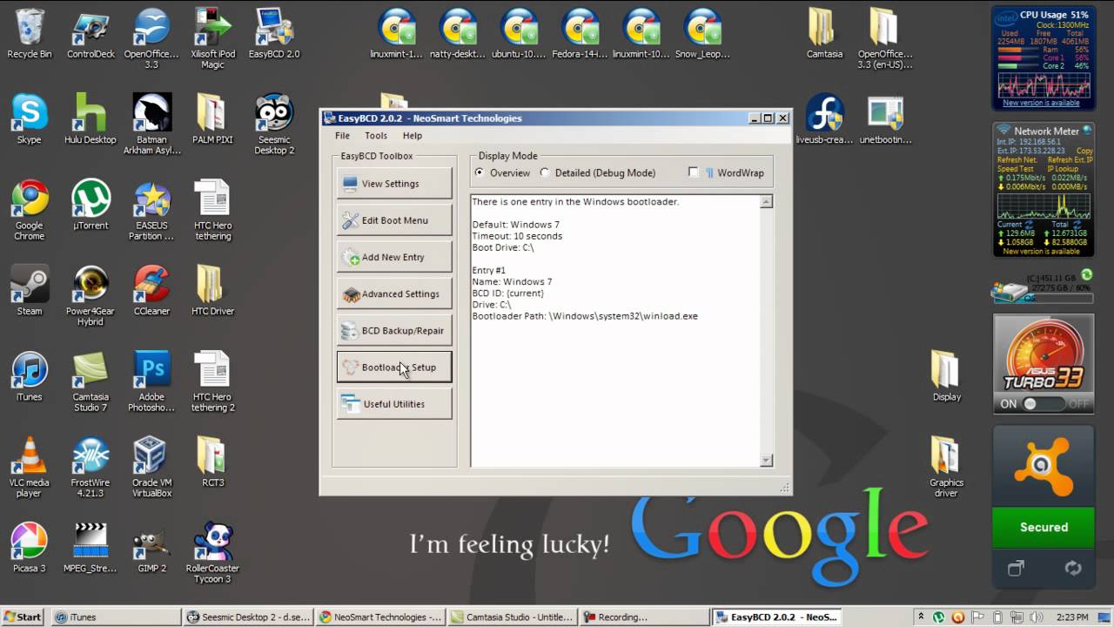Enable the WordWrap checkbox
Screen dimensions: 1114x627
tap(693, 172)
